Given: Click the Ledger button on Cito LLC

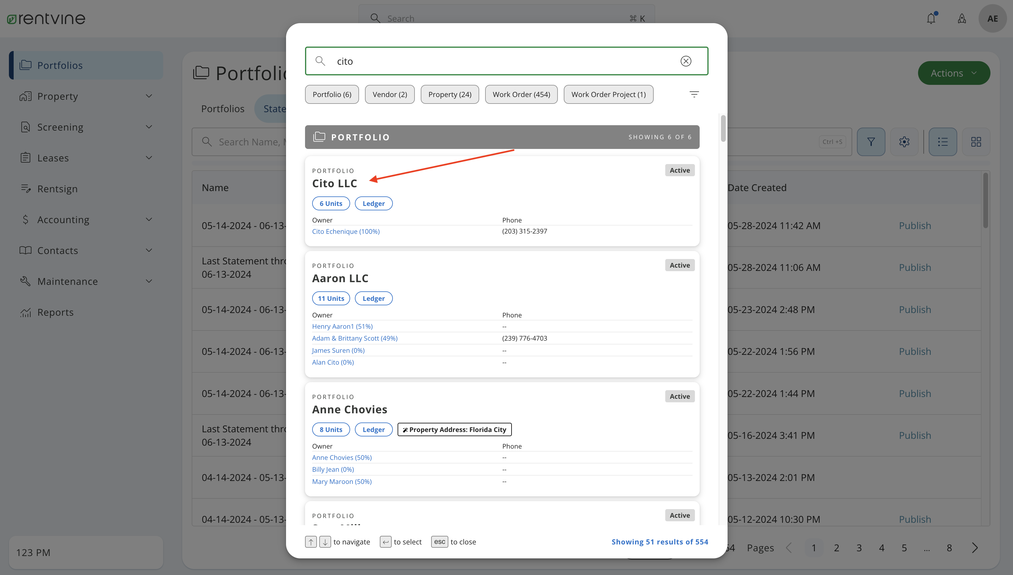Looking at the screenshot, I should coord(373,203).
